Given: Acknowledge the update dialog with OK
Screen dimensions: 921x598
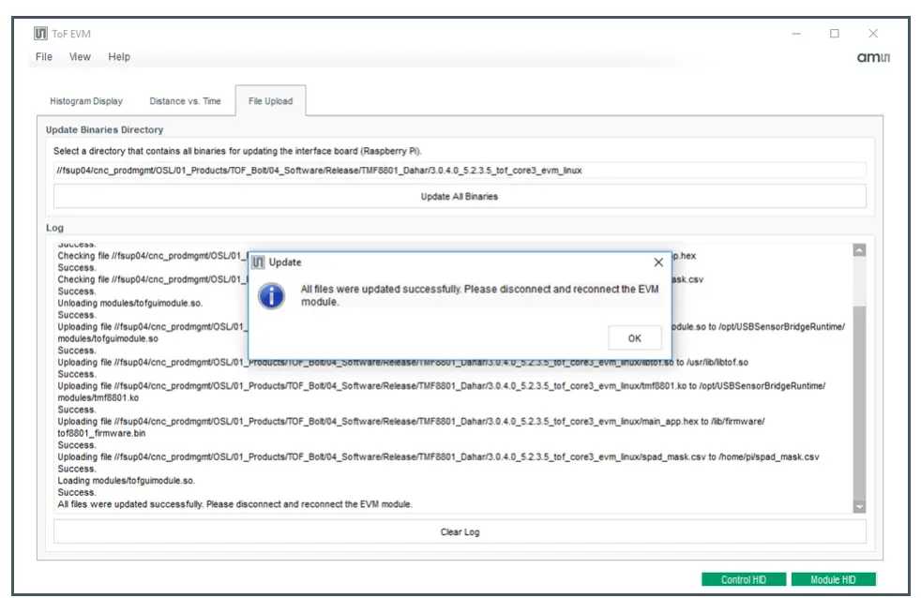Looking at the screenshot, I should [x=634, y=338].
